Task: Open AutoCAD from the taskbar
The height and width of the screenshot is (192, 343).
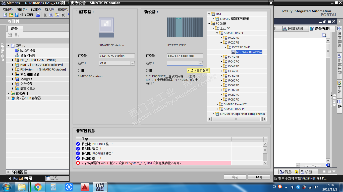Action: click(85, 187)
